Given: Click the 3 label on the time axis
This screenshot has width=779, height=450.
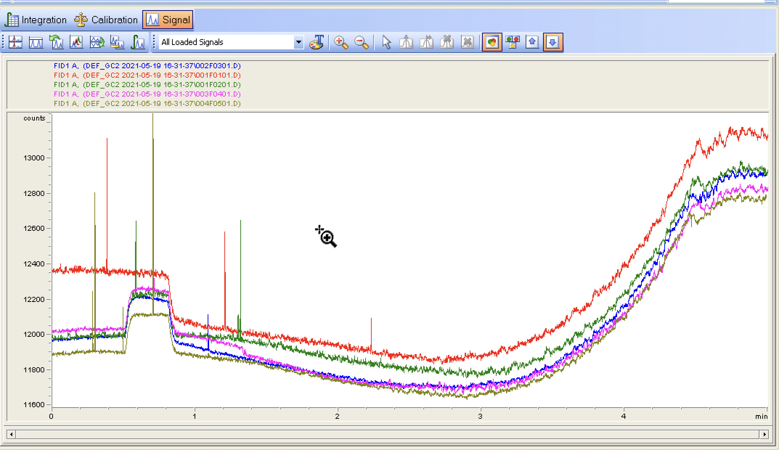Looking at the screenshot, I should pyautogui.click(x=480, y=416).
